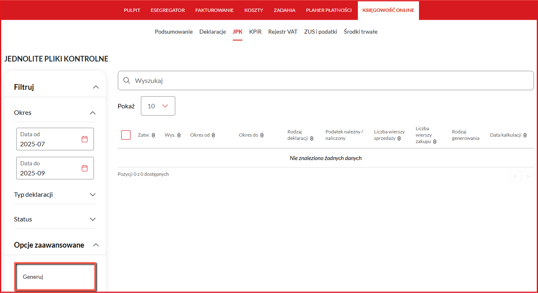The width and height of the screenshot is (538, 293).
Task: Expand the Typ deklaracji filter
Action: (x=93, y=194)
